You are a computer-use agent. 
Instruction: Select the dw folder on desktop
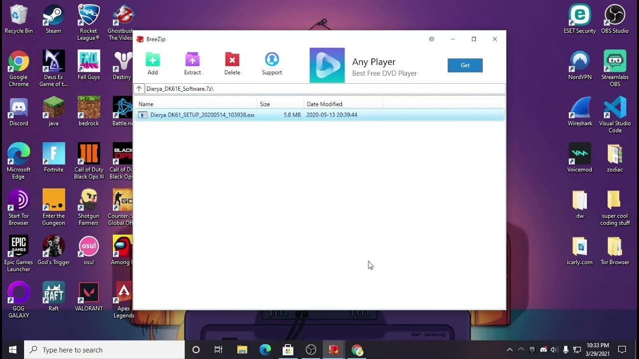coord(580,204)
